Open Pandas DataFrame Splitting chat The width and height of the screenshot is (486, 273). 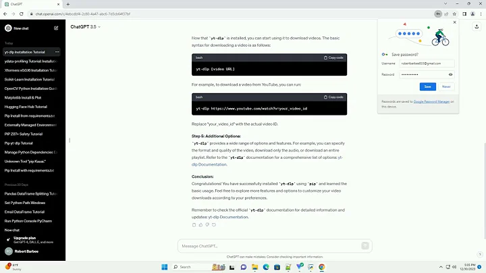[x=32, y=193]
